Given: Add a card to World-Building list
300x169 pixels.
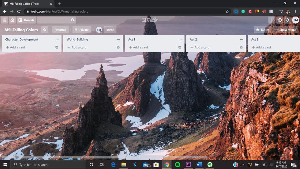Looking at the screenshot, I should (79, 48).
